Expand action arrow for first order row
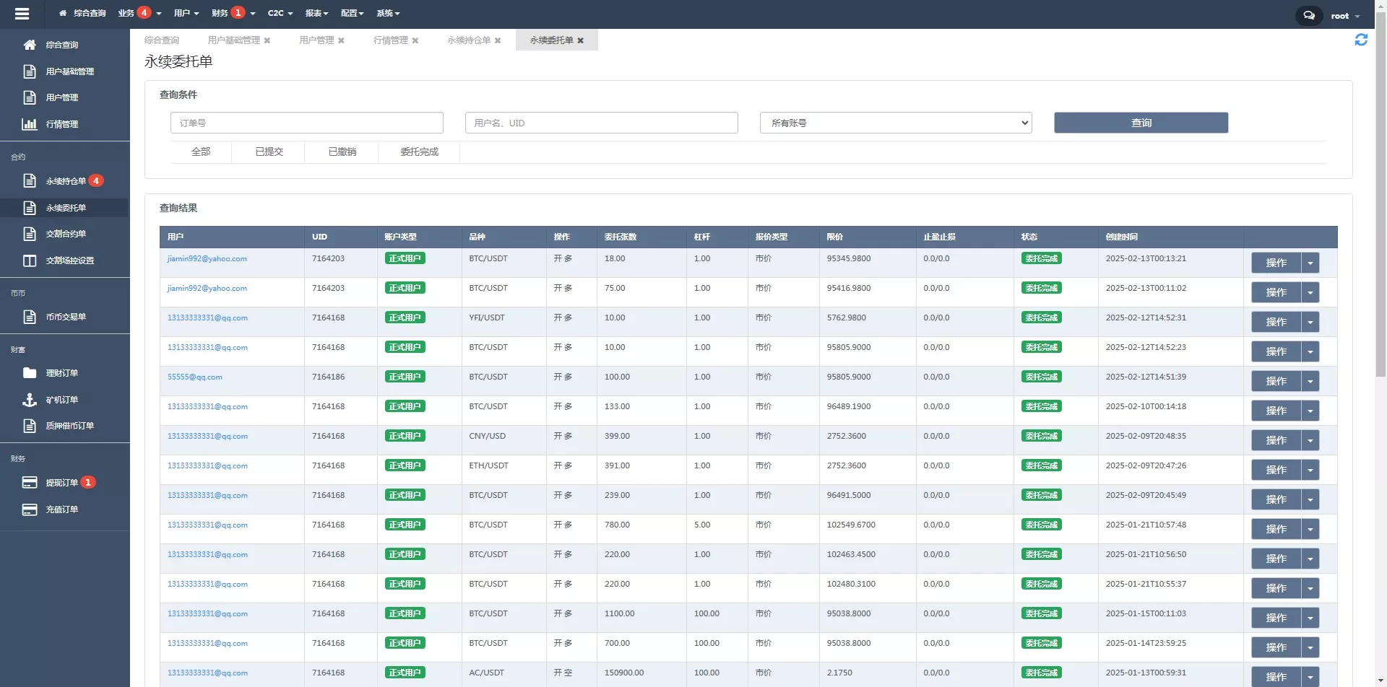Viewport: 1387px width, 687px height. click(x=1310, y=263)
